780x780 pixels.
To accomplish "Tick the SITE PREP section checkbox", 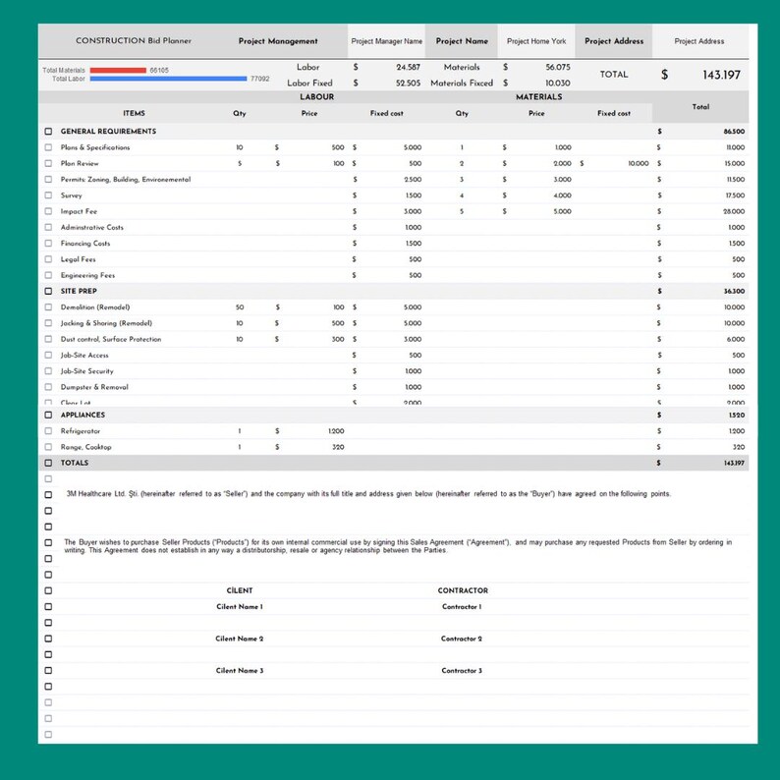I will pyautogui.click(x=48, y=291).
